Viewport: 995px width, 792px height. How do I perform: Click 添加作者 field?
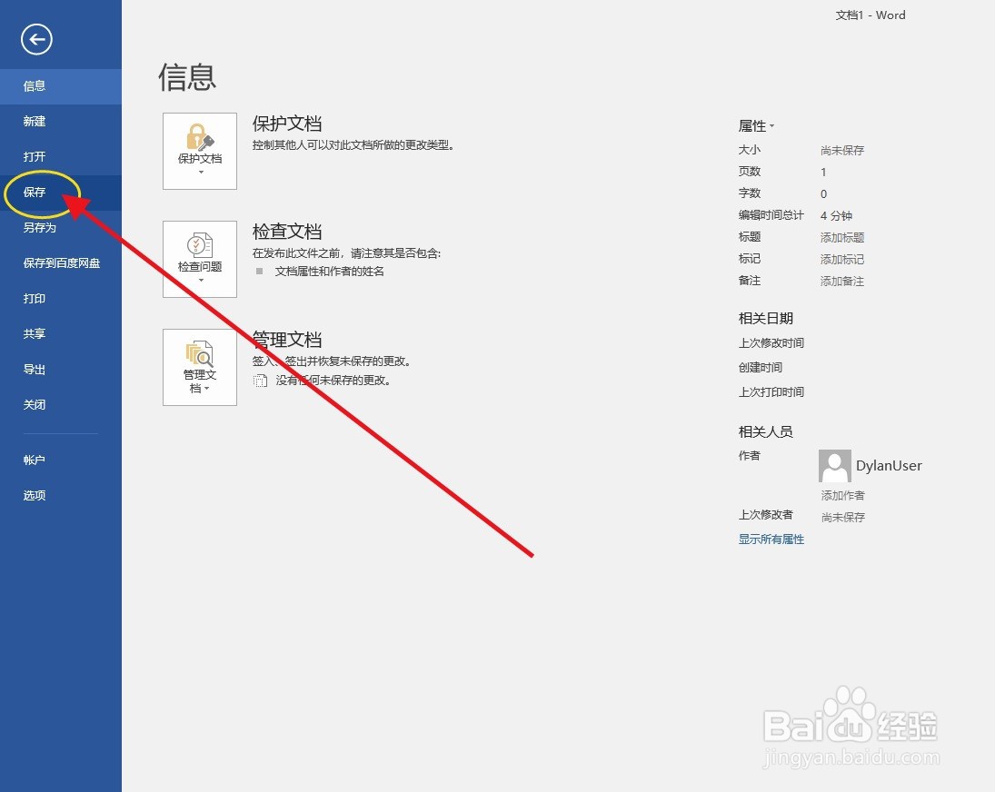pyautogui.click(x=842, y=495)
